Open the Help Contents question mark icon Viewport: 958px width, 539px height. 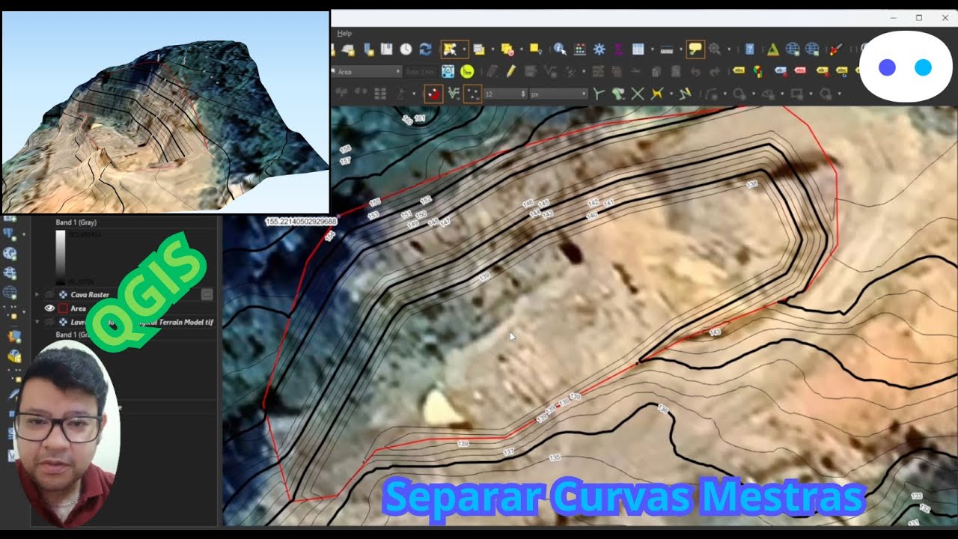coord(749,49)
